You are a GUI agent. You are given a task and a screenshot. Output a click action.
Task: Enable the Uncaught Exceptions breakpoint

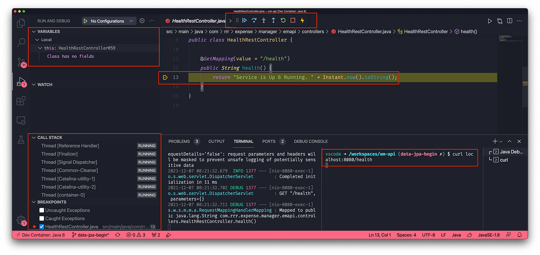42,210
